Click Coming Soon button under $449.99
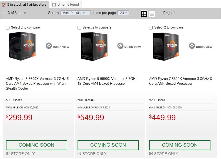The image size is (221, 159). pos(180,145)
